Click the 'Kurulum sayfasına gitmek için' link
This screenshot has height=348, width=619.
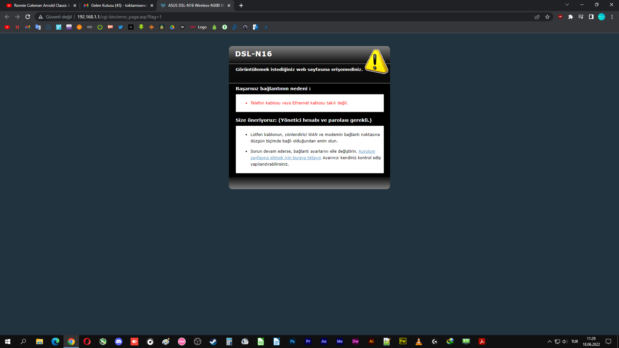[x=286, y=158]
